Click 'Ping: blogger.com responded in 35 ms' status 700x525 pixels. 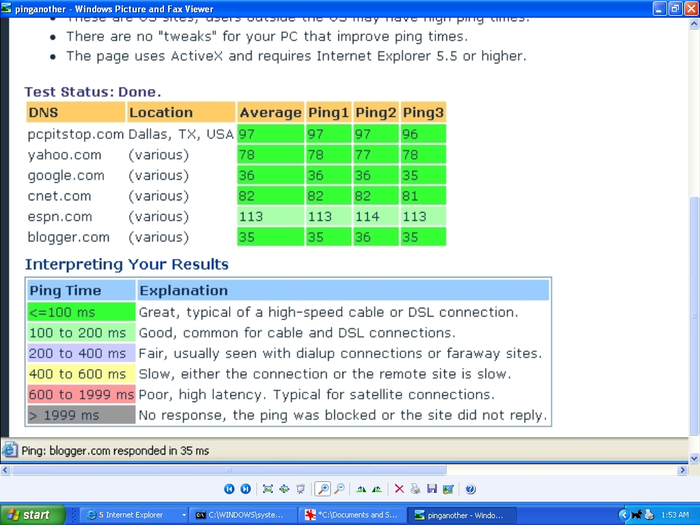click(x=115, y=450)
